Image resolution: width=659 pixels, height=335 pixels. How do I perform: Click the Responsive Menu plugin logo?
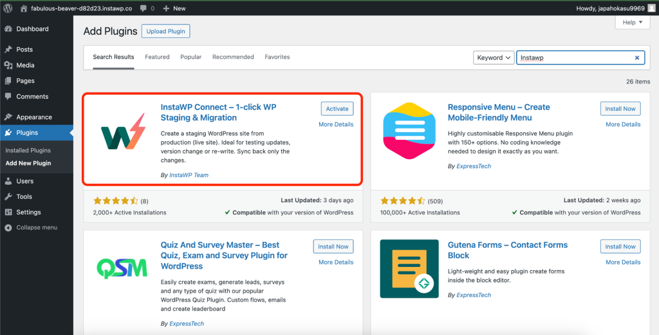[410, 130]
